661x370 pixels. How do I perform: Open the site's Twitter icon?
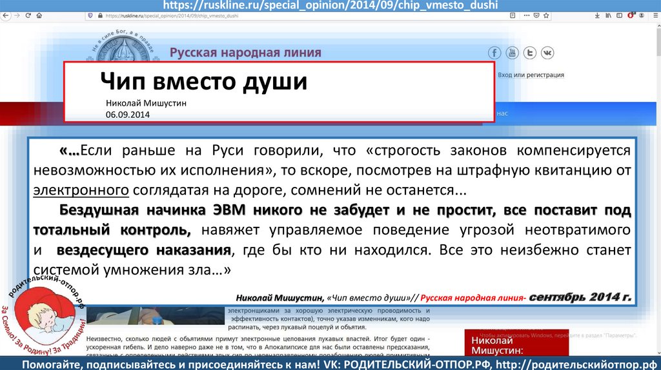(530, 53)
